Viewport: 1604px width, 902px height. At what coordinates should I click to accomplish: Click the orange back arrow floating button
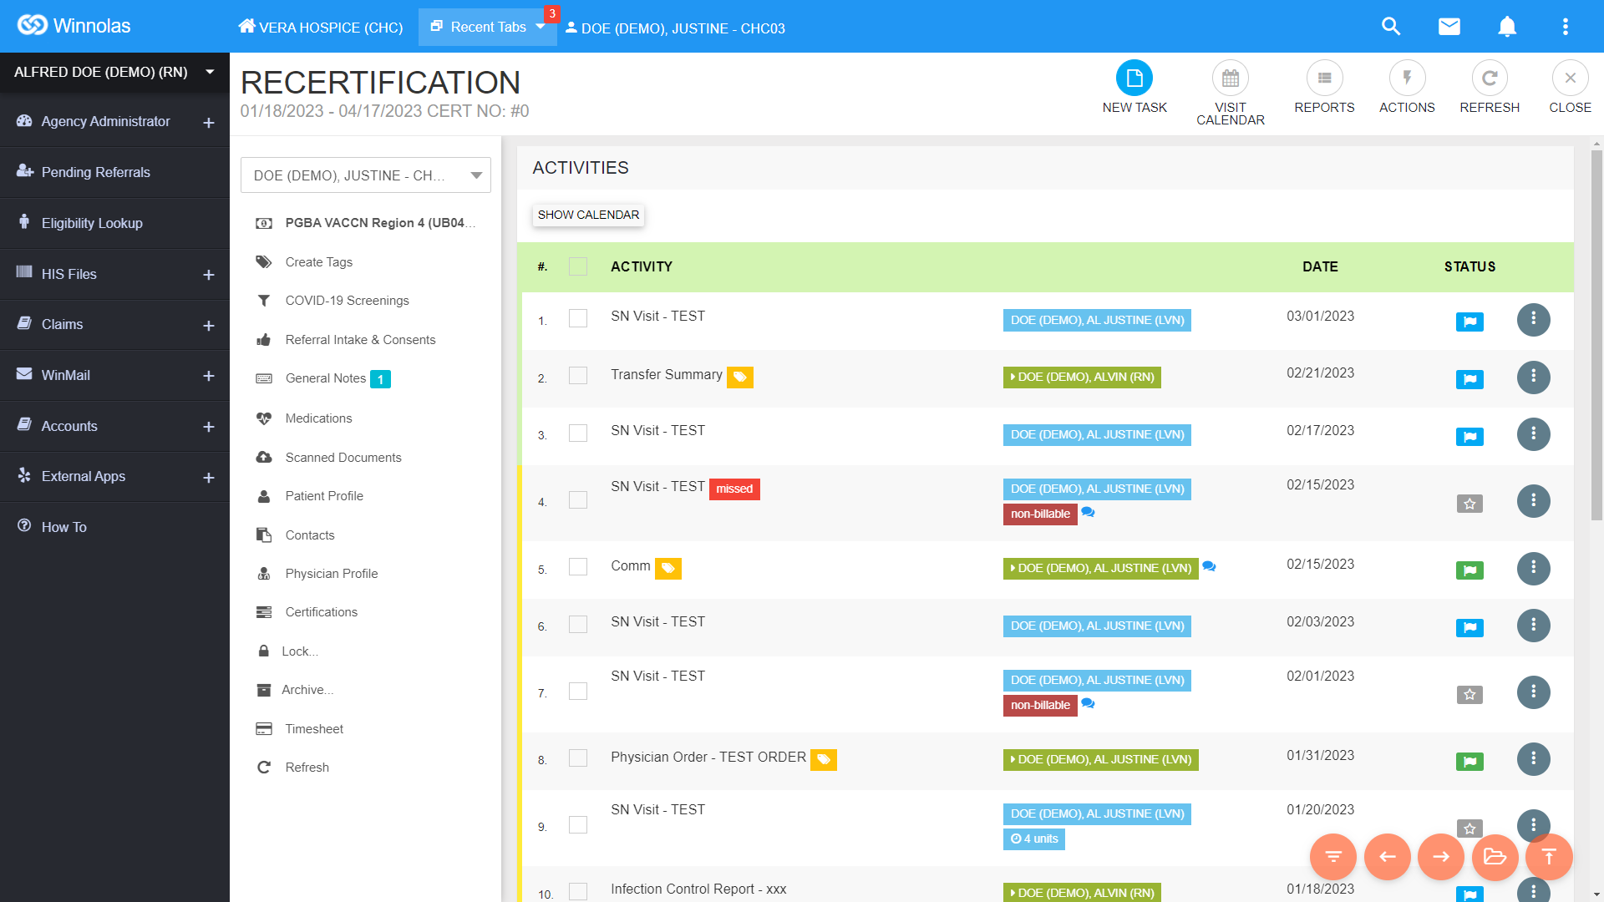point(1388,857)
